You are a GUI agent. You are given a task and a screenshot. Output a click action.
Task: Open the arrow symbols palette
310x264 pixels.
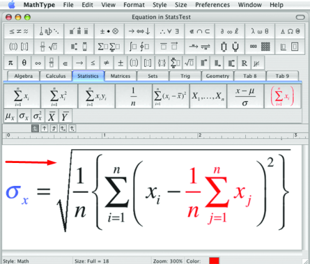pyautogui.click(x=139, y=31)
